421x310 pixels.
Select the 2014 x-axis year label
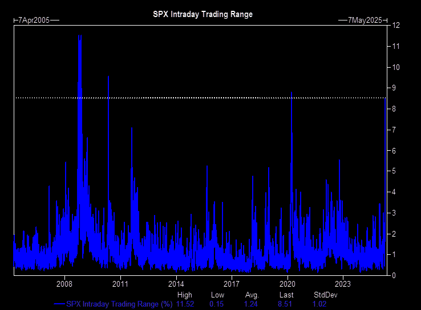(176, 283)
